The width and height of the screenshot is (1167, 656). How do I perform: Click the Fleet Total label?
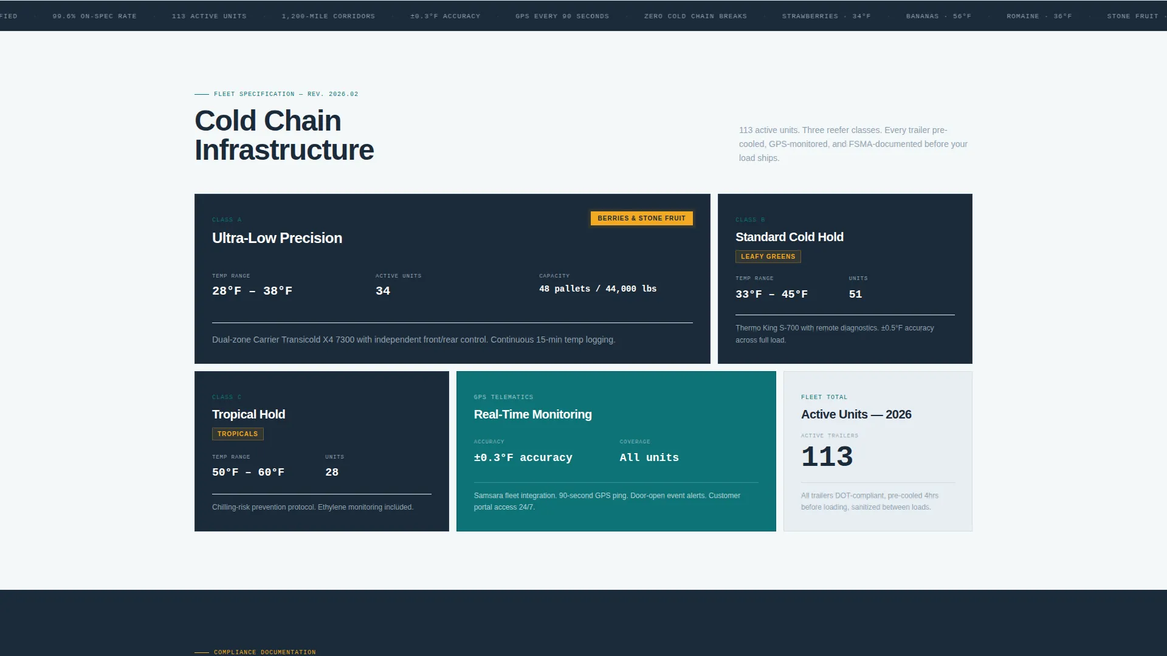click(824, 397)
